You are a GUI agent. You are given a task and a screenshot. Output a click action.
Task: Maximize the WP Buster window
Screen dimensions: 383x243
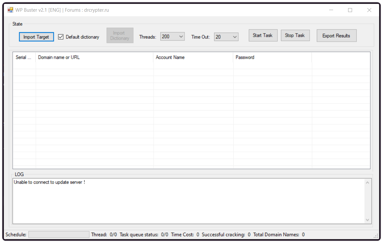[x=350, y=10]
